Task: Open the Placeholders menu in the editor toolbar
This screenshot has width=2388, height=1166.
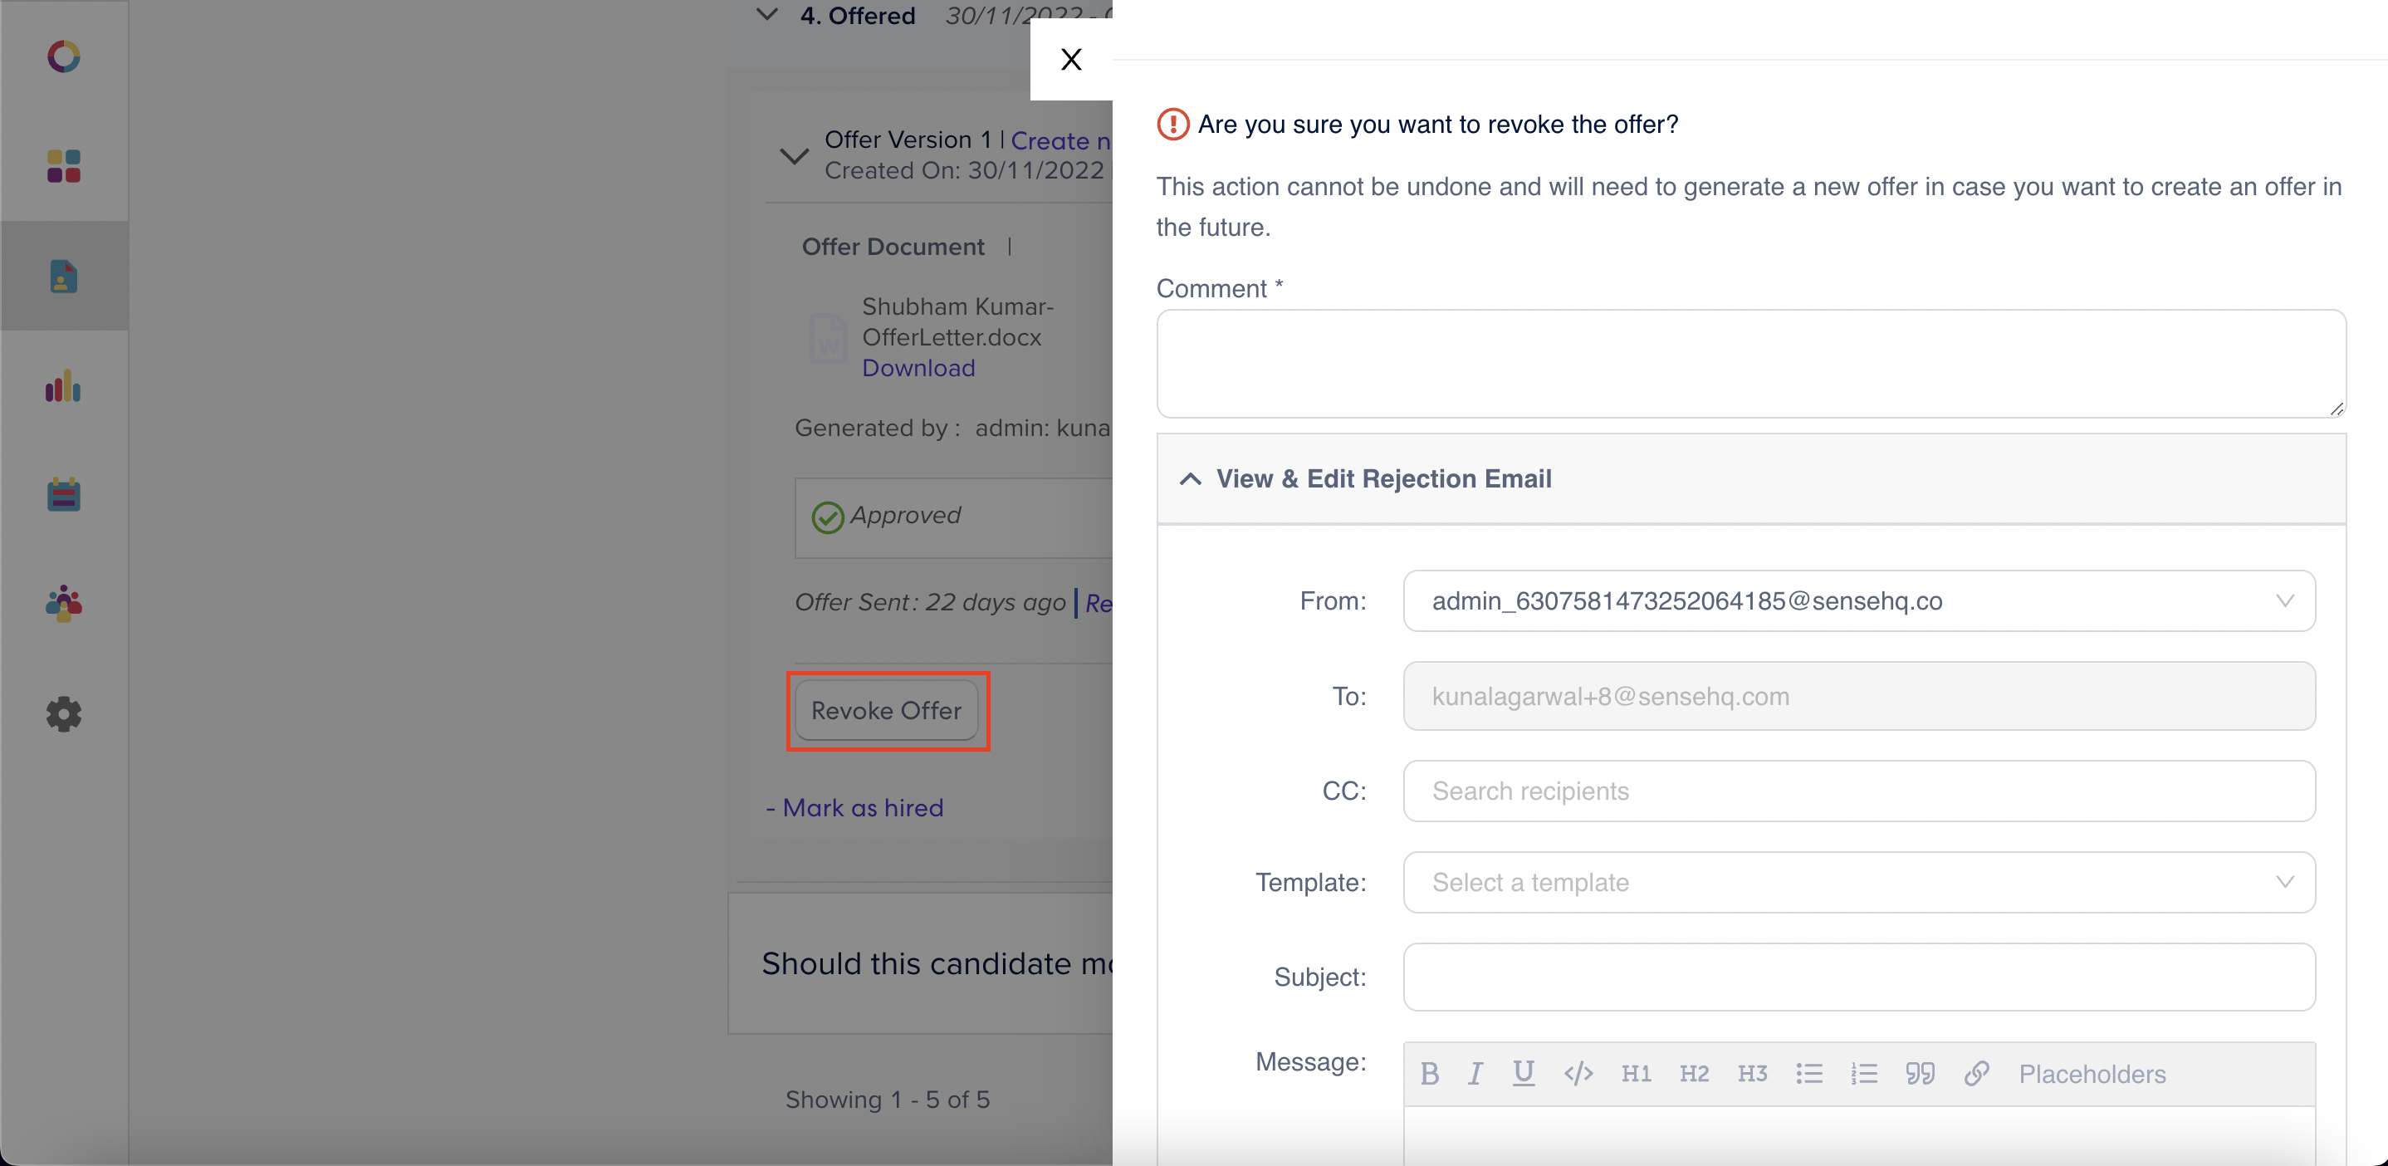Action: pos(2093,1073)
